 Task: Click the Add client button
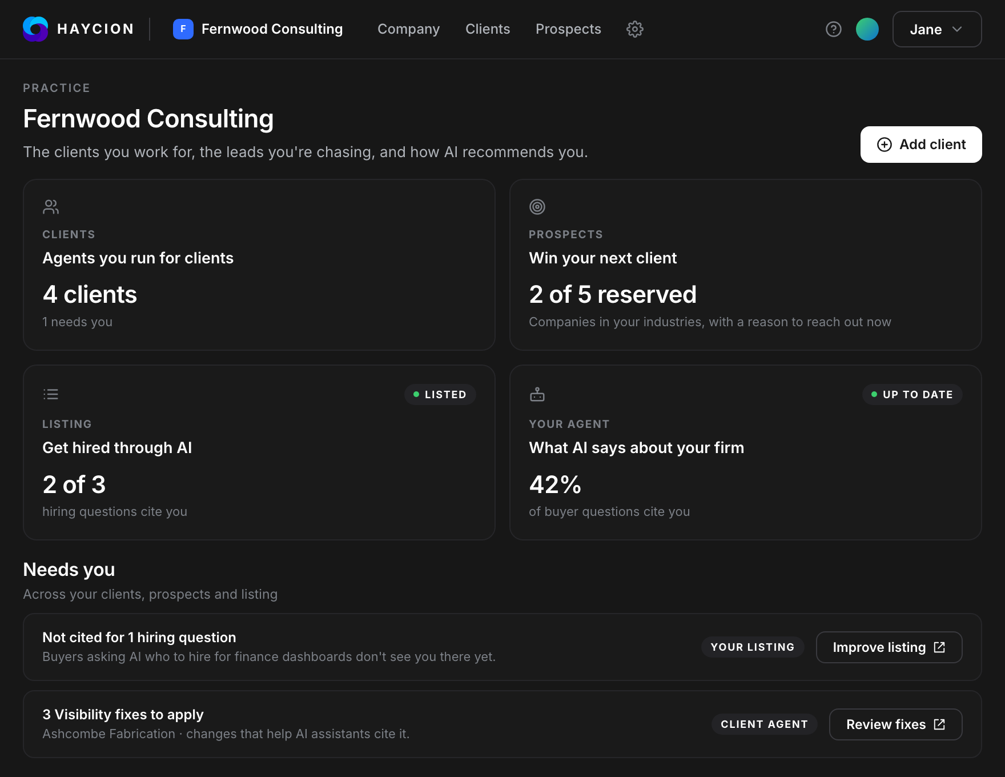(x=921, y=145)
